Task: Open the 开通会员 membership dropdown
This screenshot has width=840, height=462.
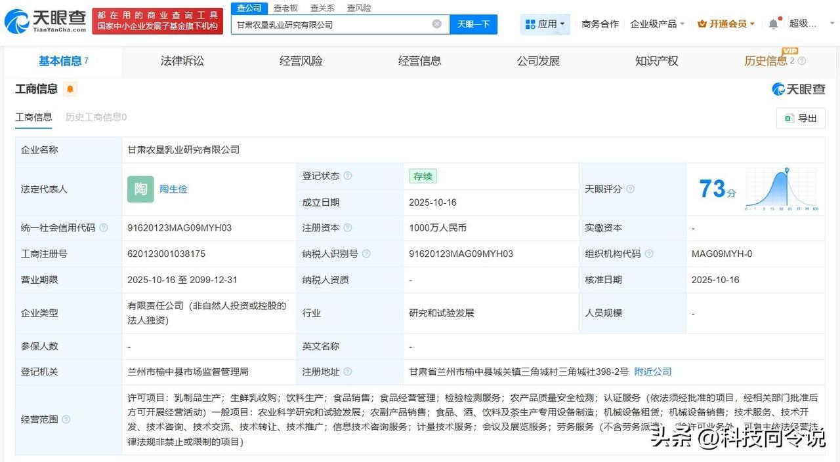Action: click(726, 24)
